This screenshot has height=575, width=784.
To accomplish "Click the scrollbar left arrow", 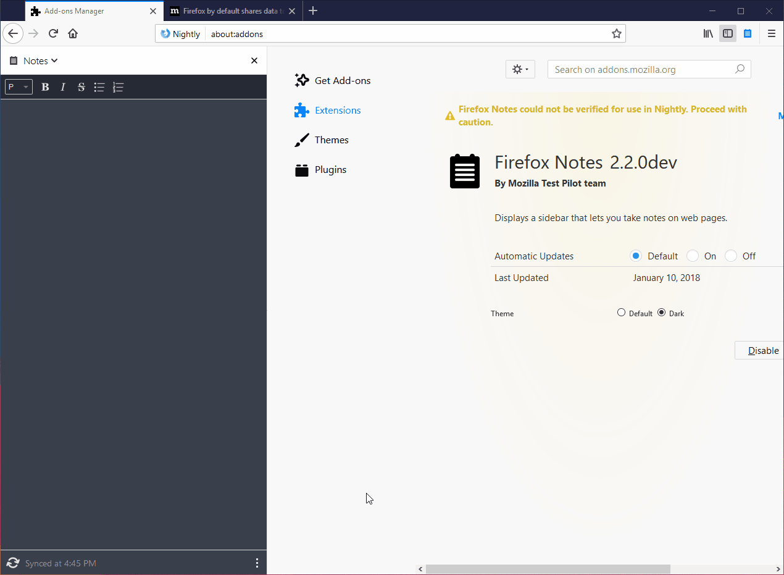I will coord(420,569).
